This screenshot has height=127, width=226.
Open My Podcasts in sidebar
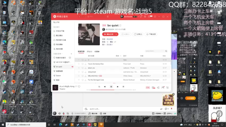click(58, 45)
